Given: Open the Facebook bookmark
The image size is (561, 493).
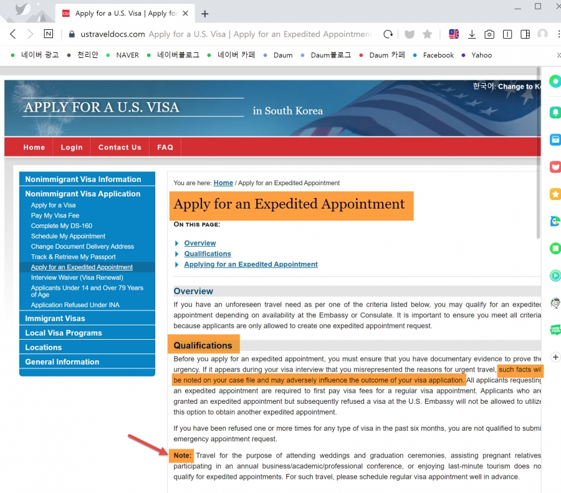Looking at the screenshot, I should coord(434,55).
